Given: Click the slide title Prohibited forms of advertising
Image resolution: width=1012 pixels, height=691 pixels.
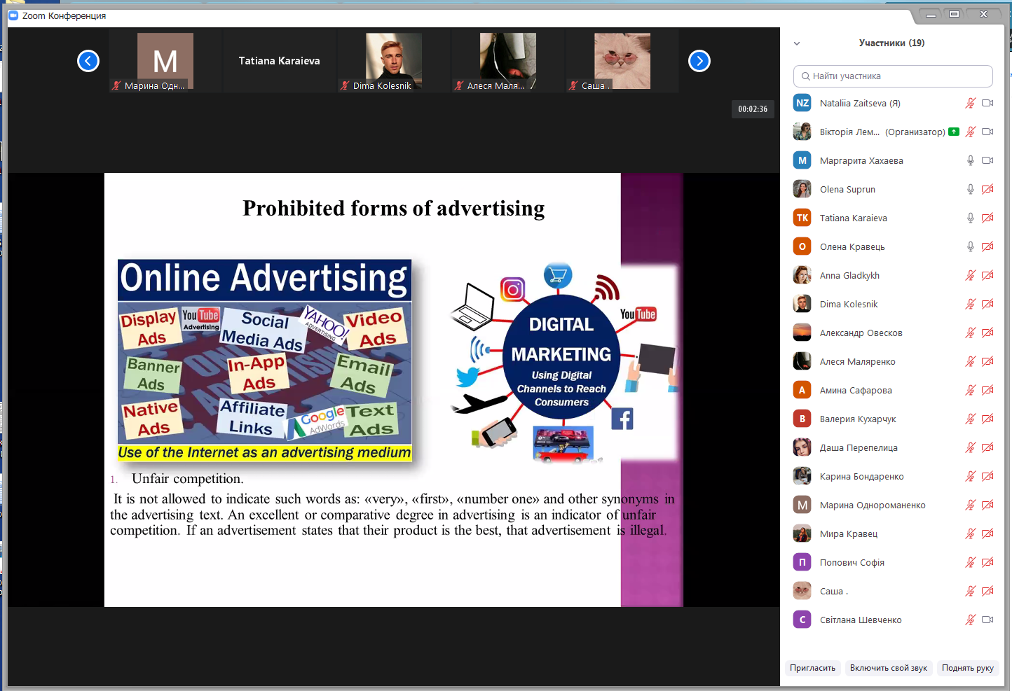Looking at the screenshot, I should tap(394, 209).
